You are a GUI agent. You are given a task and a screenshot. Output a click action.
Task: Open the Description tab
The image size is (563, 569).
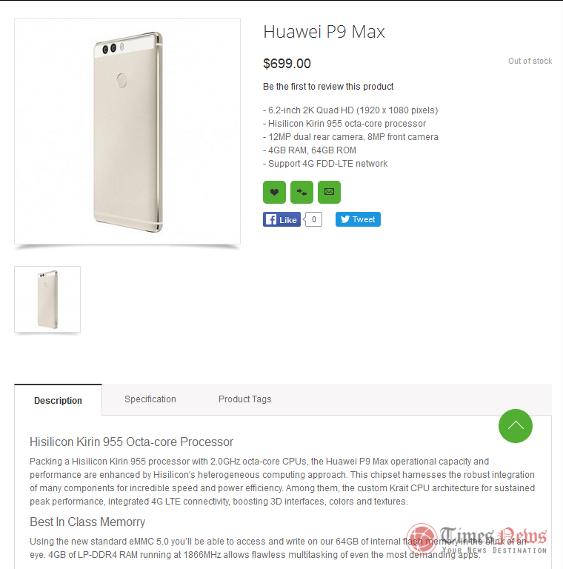(58, 400)
